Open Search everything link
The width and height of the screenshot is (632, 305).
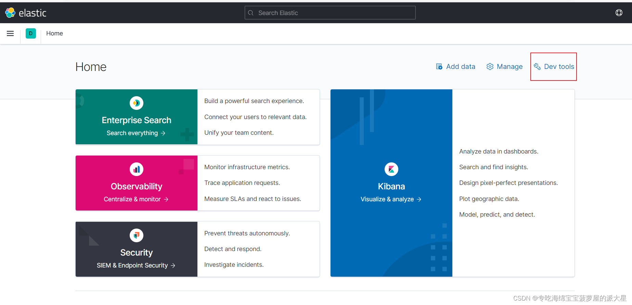pos(136,133)
